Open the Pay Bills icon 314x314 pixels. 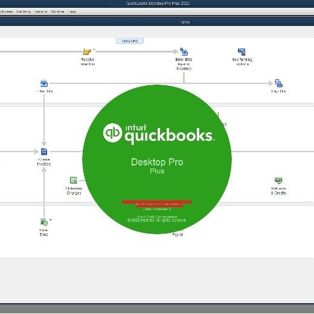pos(278,83)
